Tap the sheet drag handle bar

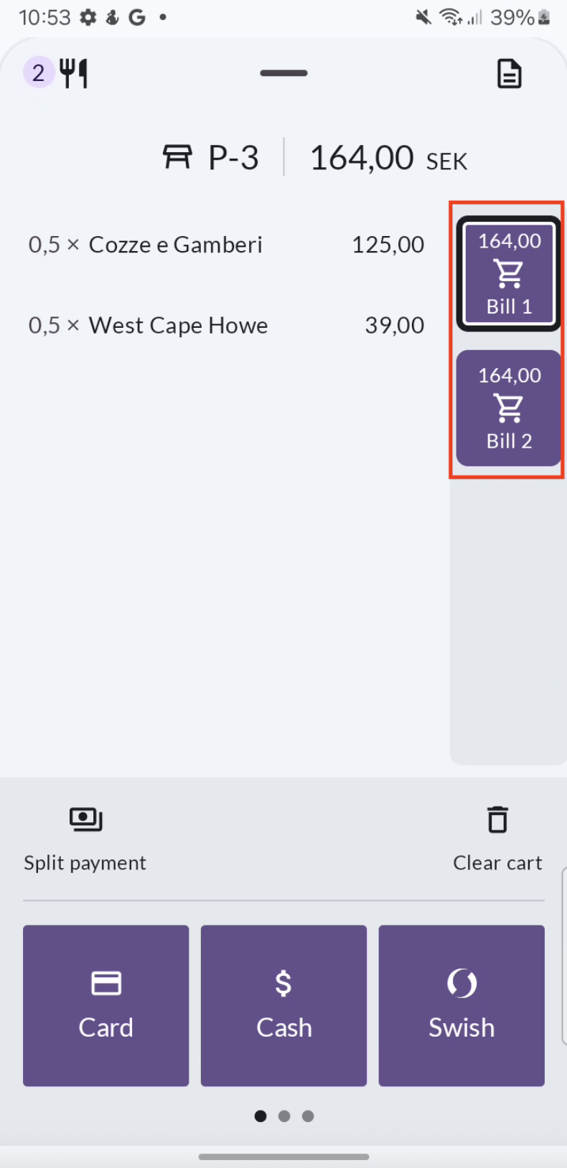click(284, 73)
